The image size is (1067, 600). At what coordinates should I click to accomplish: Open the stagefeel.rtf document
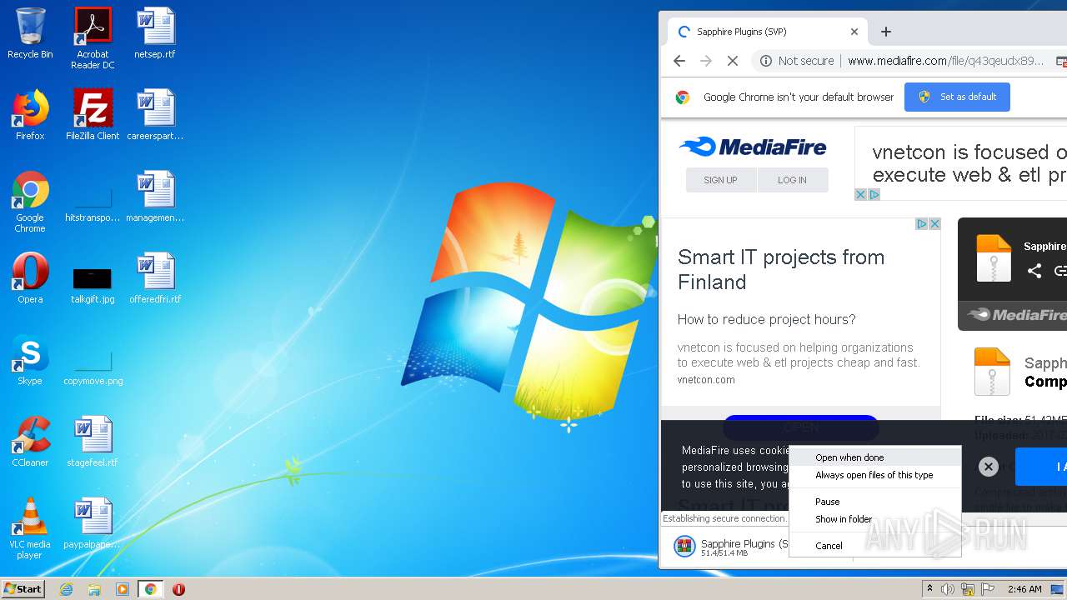pyautogui.click(x=93, y=442)
